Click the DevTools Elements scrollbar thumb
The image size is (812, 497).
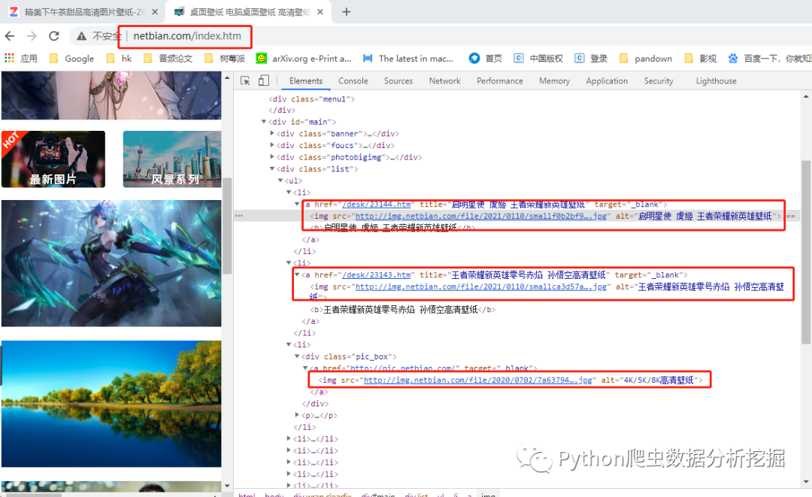(x=806, y=252)
